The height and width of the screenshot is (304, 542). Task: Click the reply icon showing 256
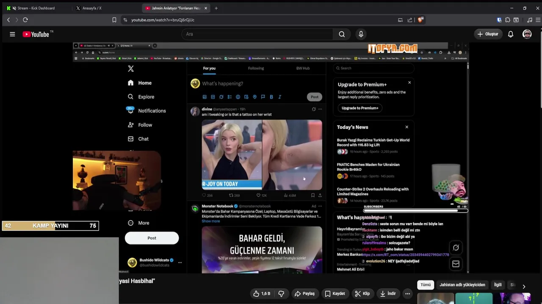(204, 195)
